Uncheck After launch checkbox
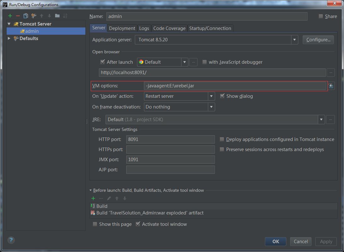Screen dimensions: 344x252 pyautogui.click(x=102, y=62)
